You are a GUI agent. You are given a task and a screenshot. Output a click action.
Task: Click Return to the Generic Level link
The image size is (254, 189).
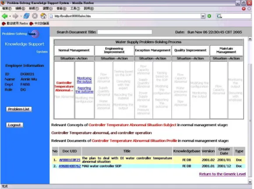222,174
